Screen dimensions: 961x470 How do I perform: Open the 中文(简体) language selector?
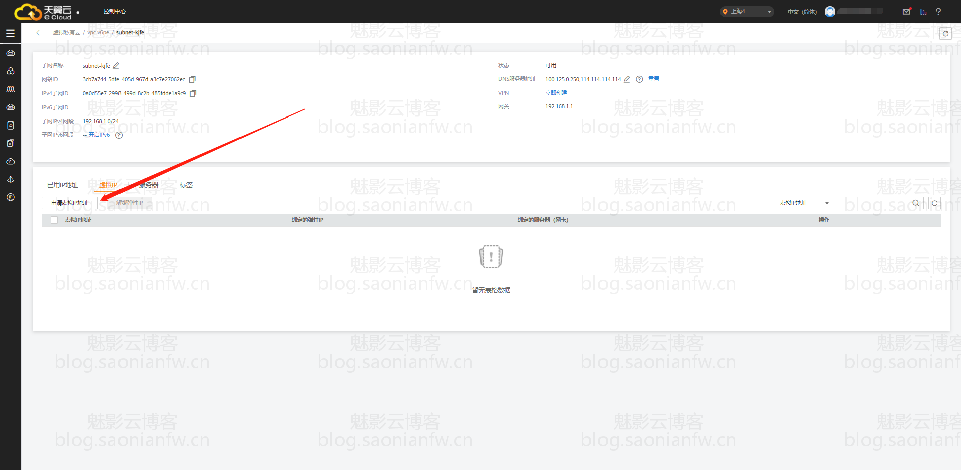(802, 12)
